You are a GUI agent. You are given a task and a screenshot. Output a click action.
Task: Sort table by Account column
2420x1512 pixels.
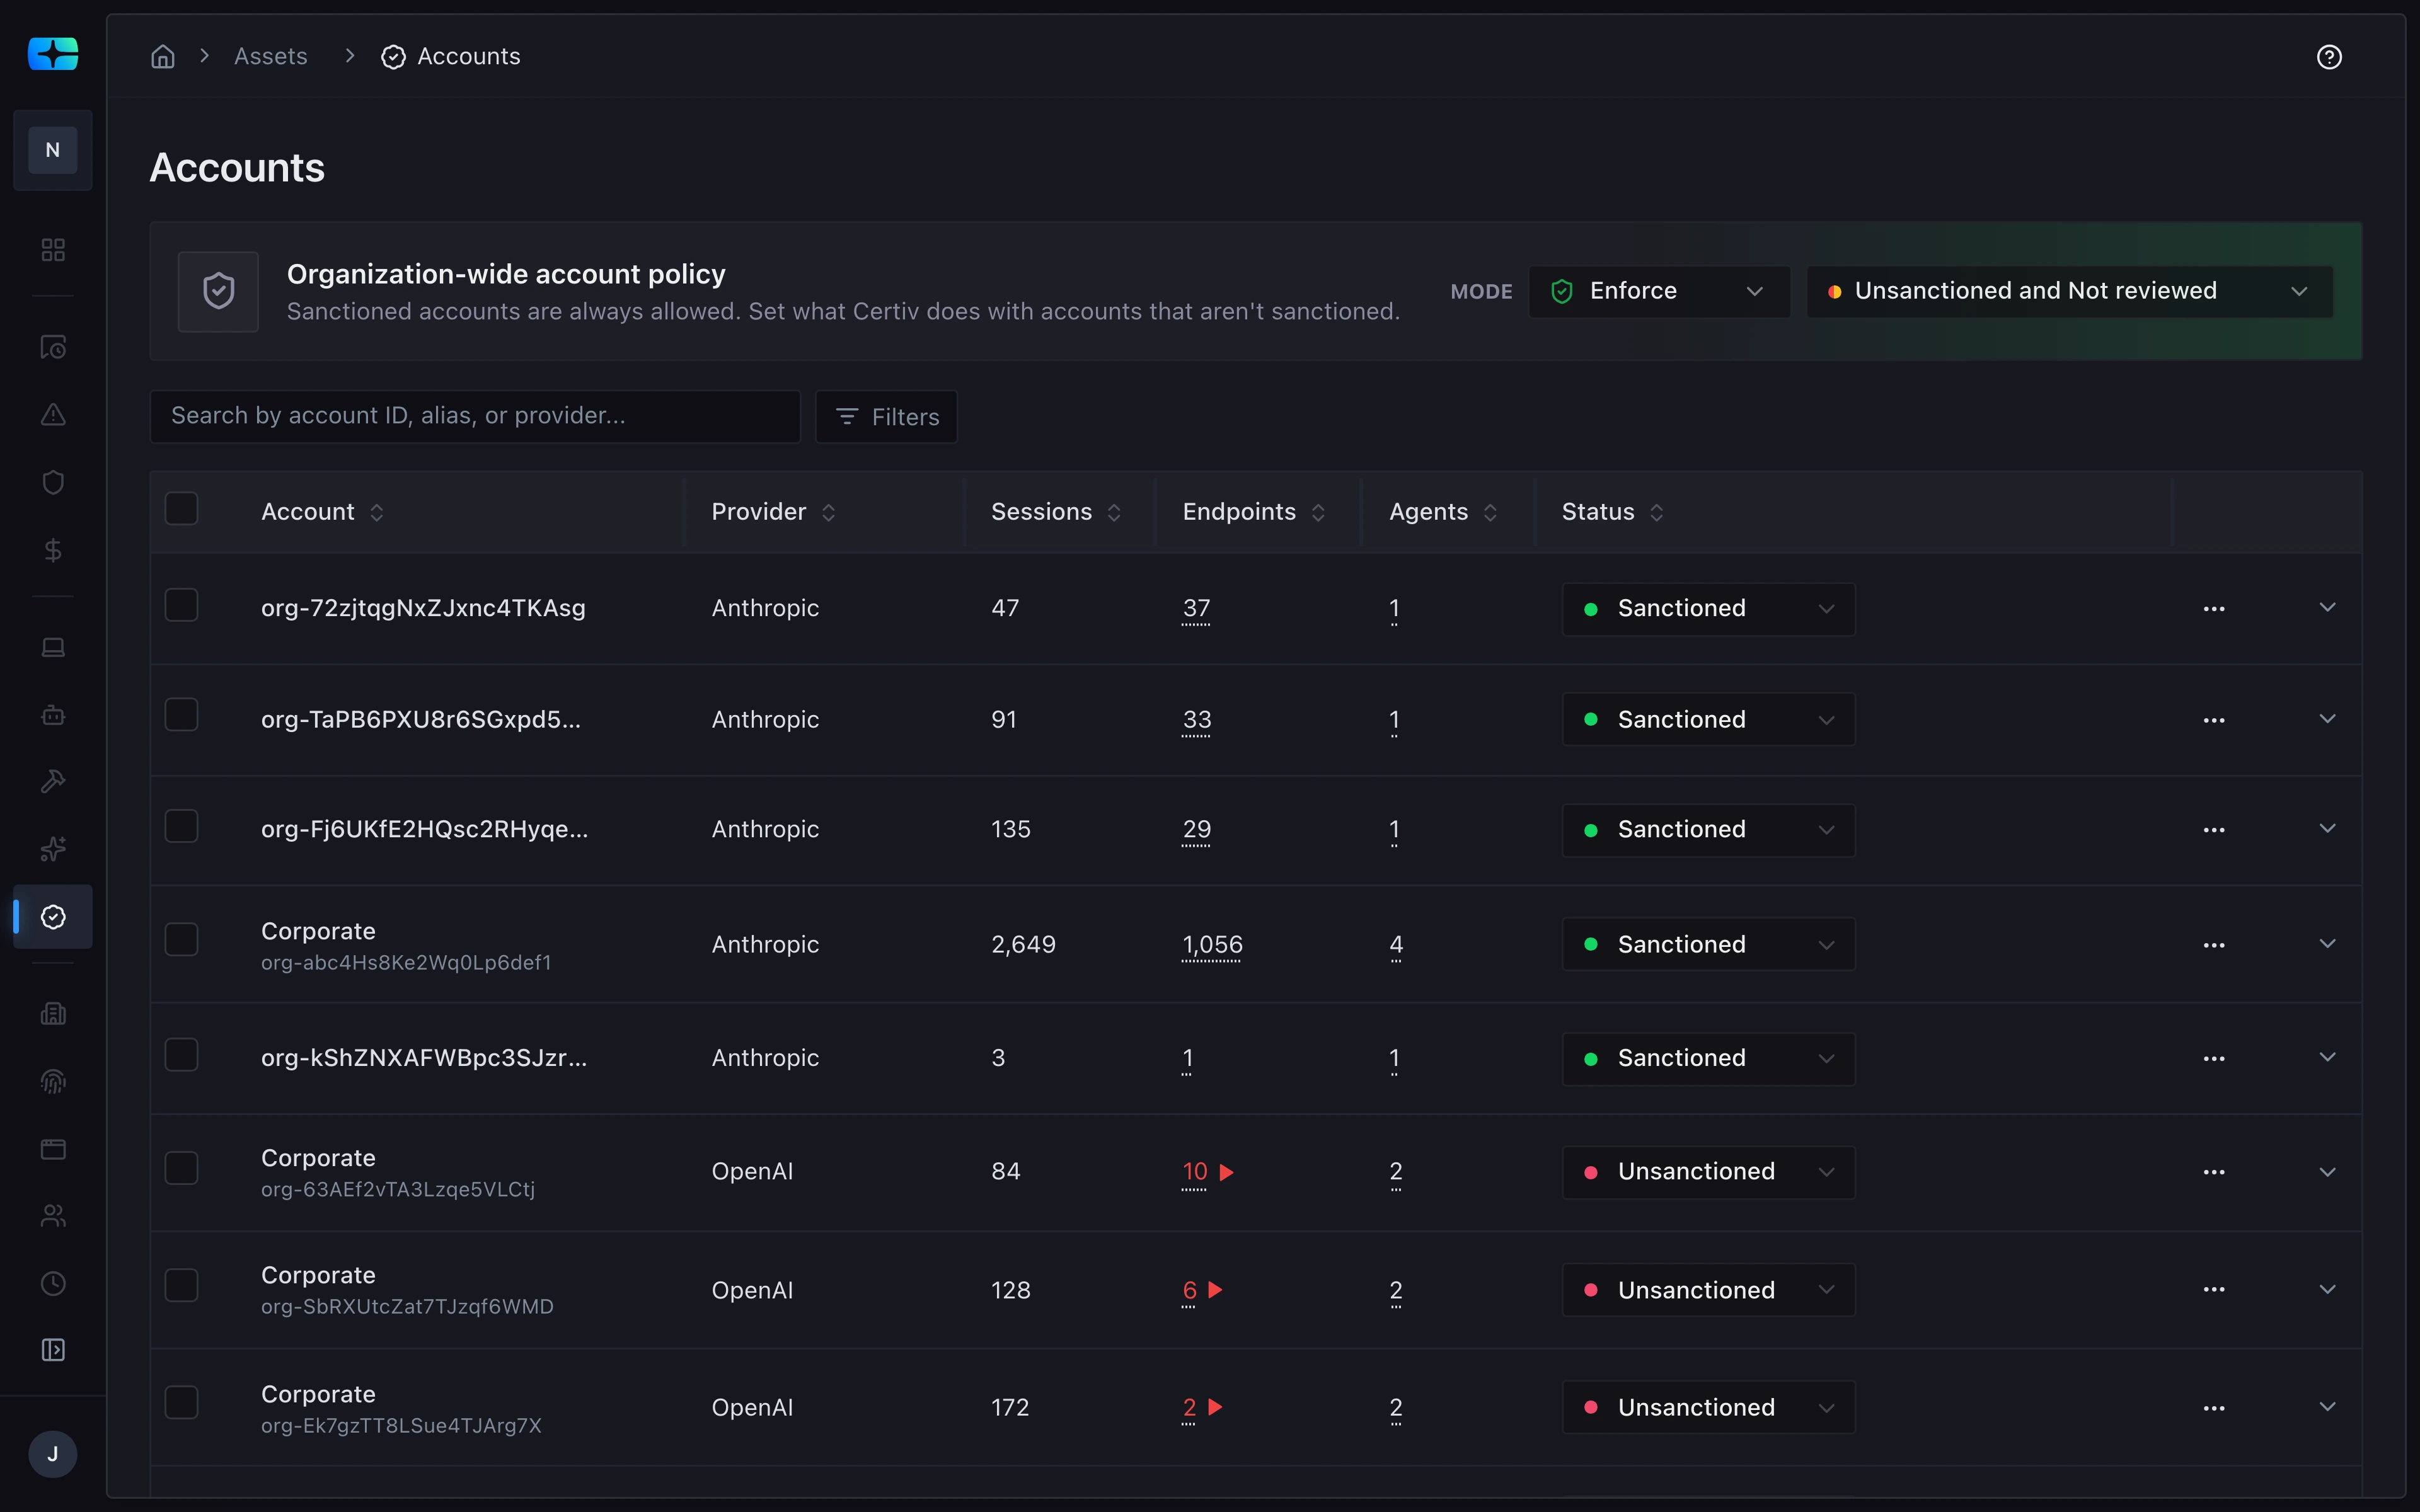pos(322,512)
